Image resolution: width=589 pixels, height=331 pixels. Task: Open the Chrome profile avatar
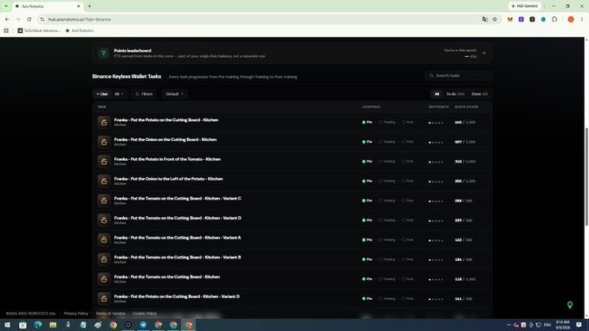tap(571, 19)
